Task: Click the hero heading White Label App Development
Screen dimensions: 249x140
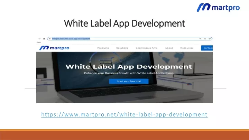Action: click(129, 67)
